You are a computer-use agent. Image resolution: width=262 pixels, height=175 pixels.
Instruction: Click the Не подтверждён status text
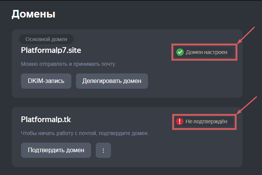(x=206, y=121)
